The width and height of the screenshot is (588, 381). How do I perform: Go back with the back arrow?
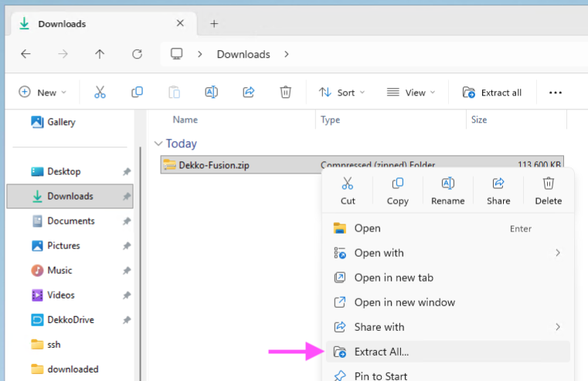pyautogui.click(x=25, y=54)
